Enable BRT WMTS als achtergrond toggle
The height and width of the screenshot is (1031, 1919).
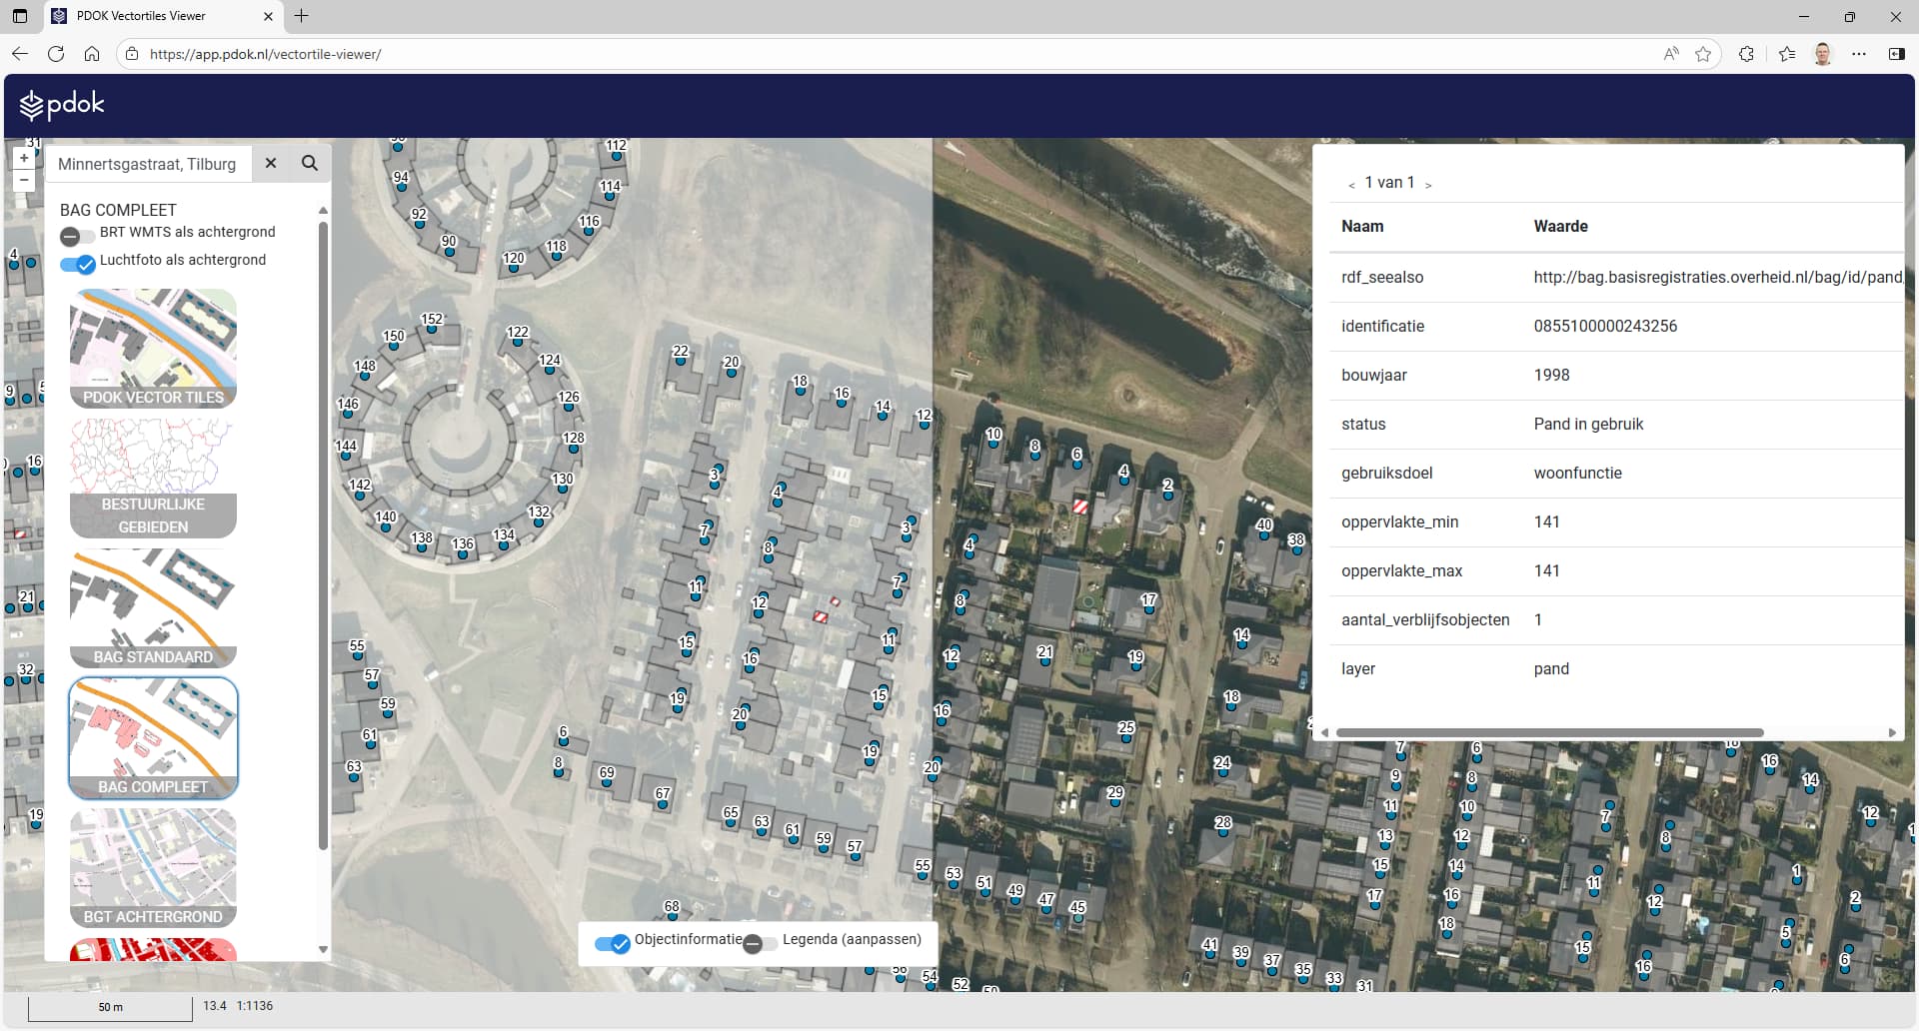pos(77,237)
